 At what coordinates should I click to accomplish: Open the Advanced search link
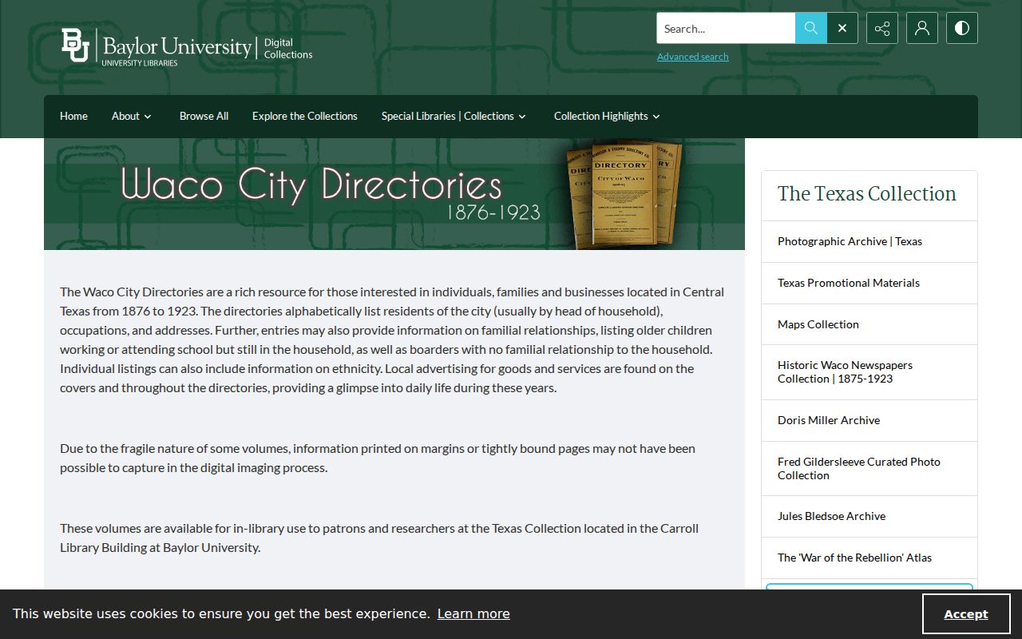(x=692, y=57)
